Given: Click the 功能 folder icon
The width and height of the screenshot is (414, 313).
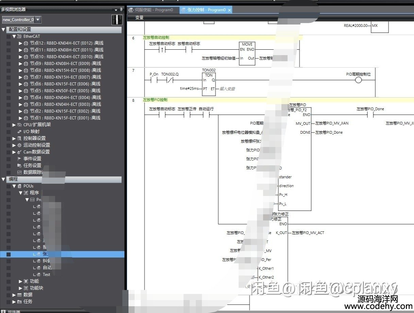Looking at the screenshot, I should (x=26, y=281).
